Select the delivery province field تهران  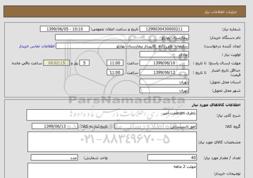click(x=164, y=82)
